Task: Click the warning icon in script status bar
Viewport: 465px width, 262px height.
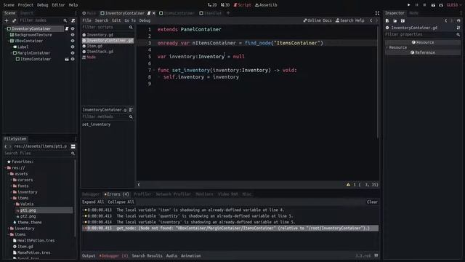Action: pyautogui.click(x=348, y=185)
